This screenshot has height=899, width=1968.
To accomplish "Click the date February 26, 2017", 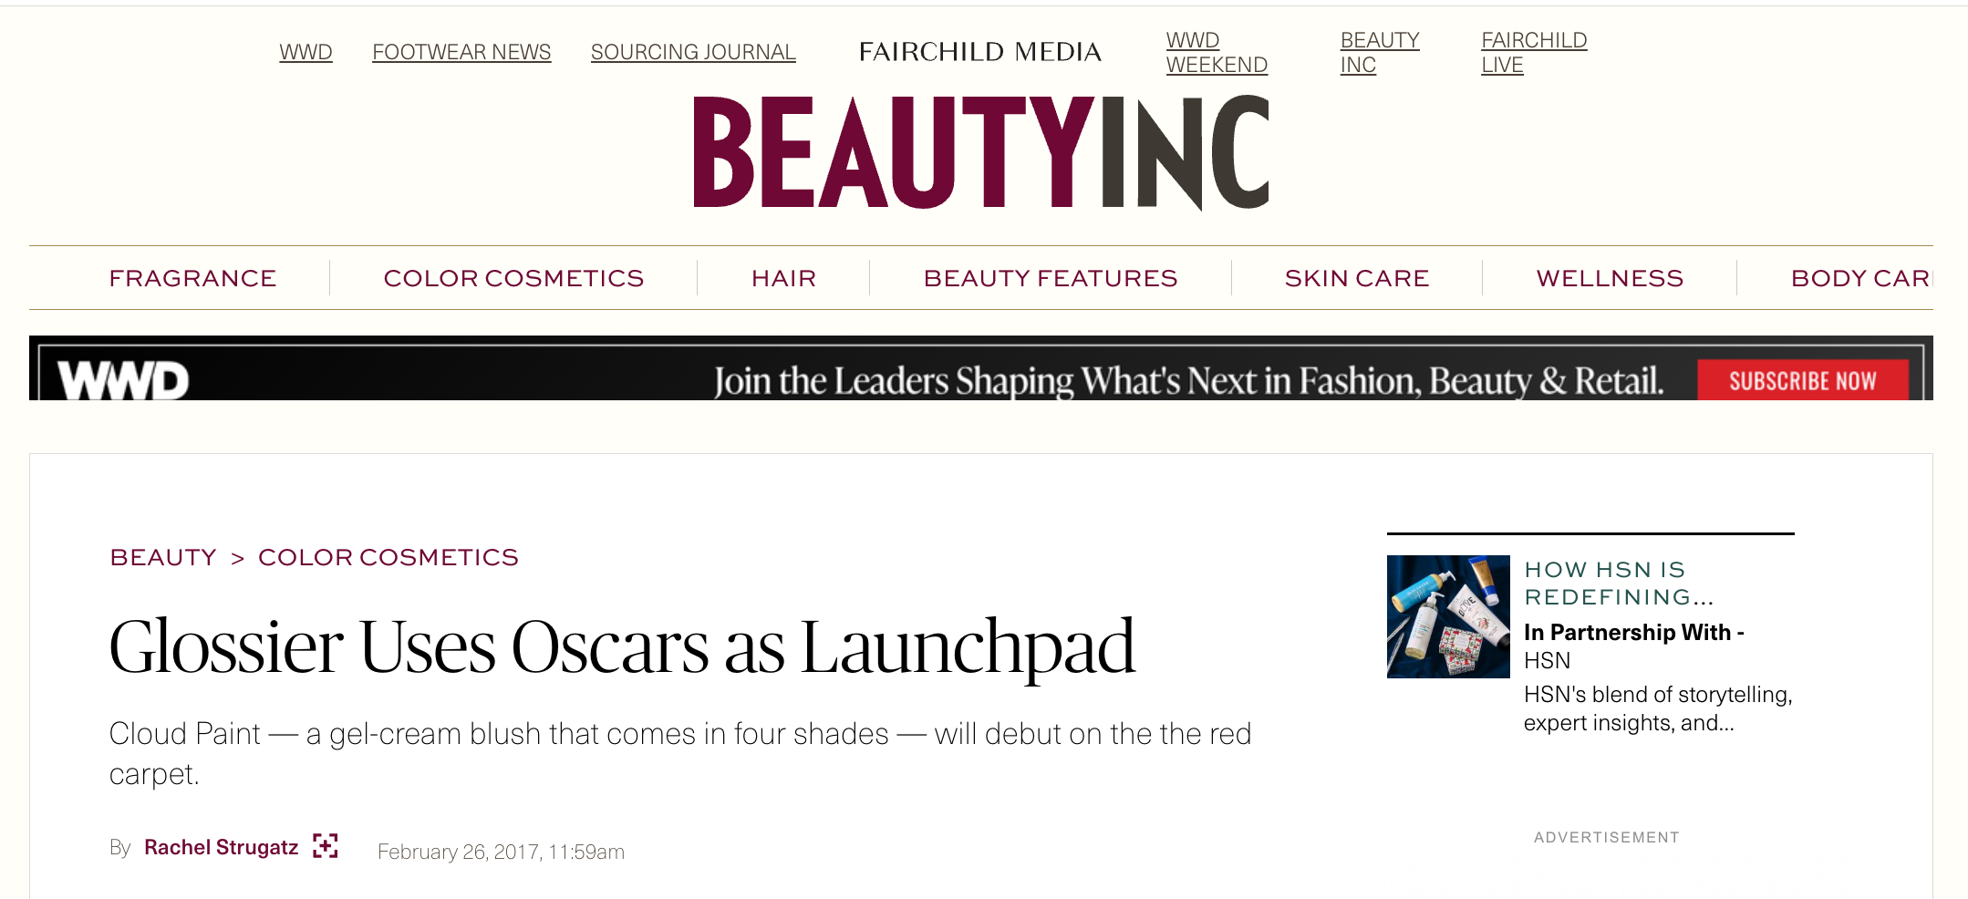I will (x=501, y=852).
